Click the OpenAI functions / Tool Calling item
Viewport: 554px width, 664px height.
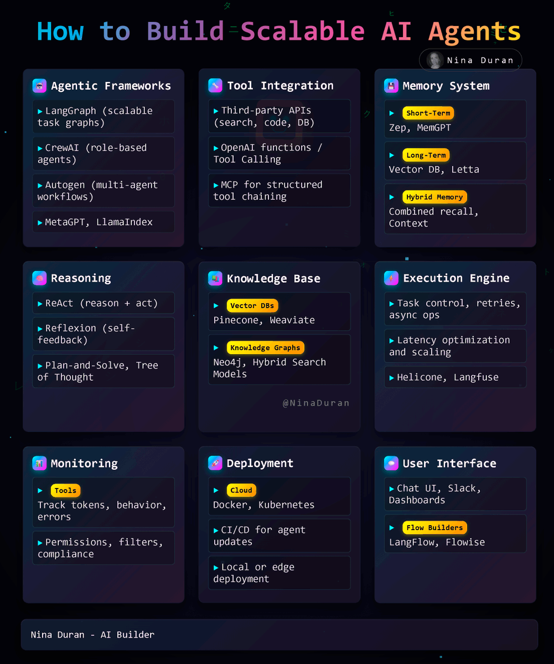click(x=279, y=154)
